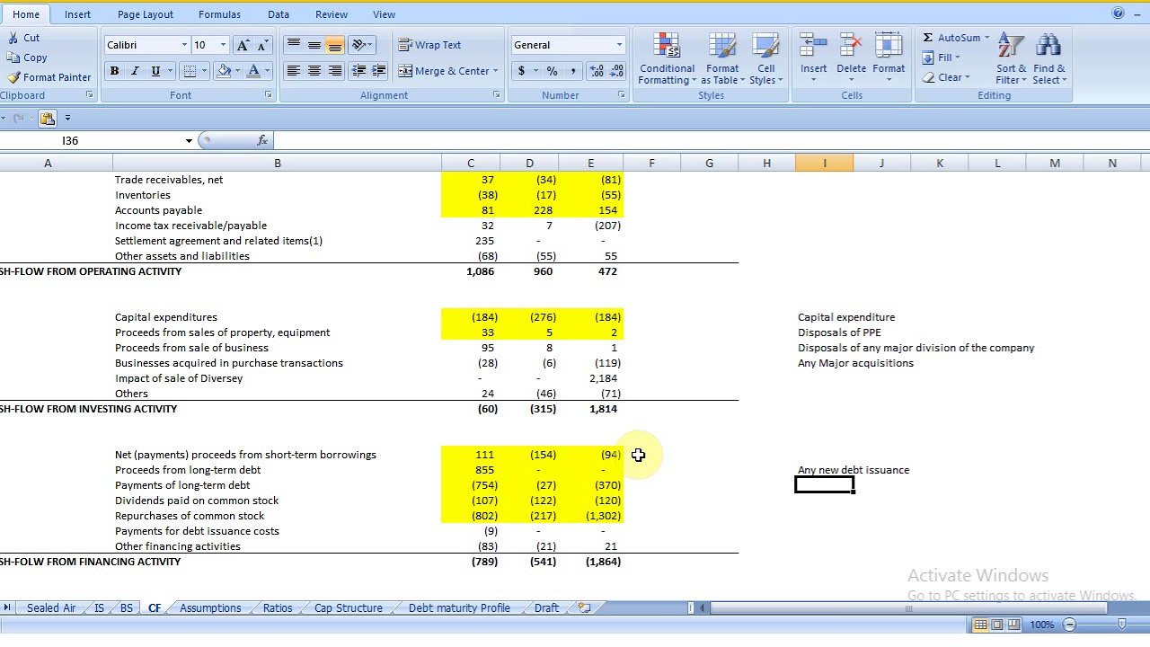Open Conditional Formatting menu
This screenshot has width=1150, height=647.
pyautogui.click(x=667, y=59)
